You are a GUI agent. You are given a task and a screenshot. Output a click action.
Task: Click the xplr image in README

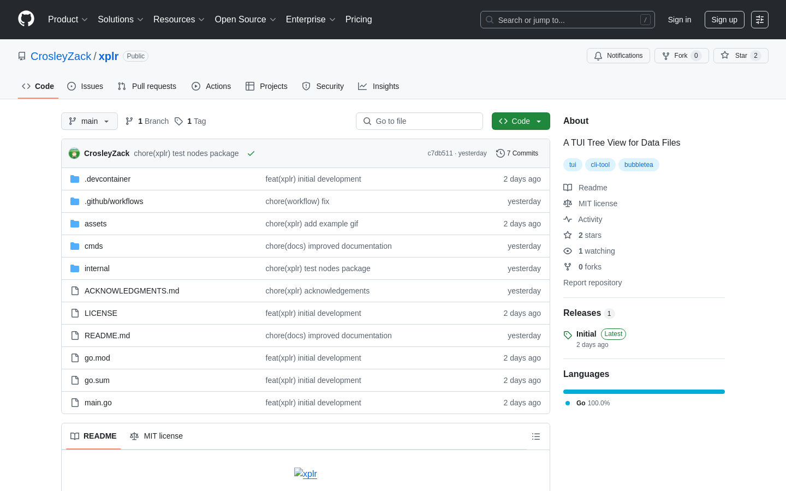306,474
